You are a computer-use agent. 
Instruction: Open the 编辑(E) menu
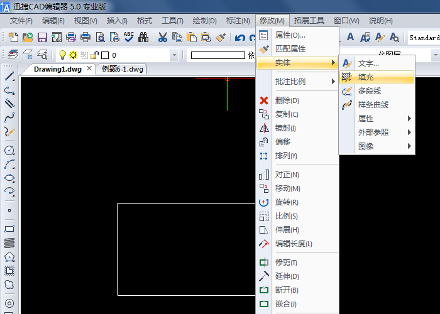[x=53, y=21]
